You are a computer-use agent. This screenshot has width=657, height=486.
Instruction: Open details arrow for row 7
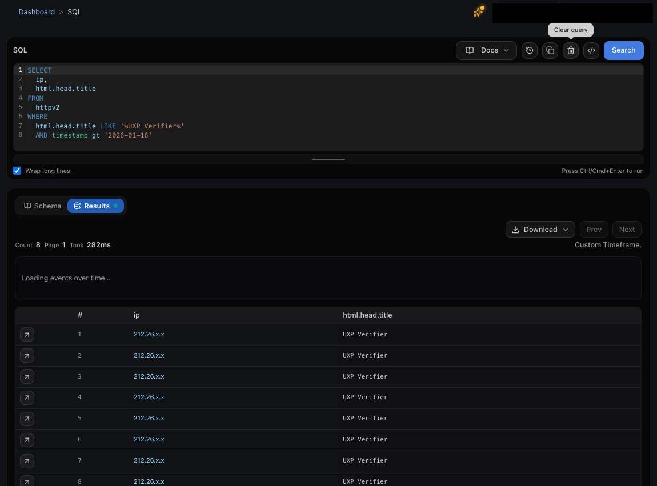[27, 461]
